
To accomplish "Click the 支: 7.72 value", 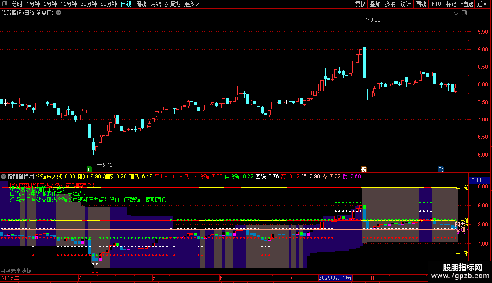I will pos(331,176).
